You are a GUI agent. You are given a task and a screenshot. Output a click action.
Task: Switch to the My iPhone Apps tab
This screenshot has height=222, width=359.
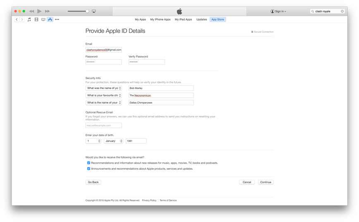pos(160,19)
